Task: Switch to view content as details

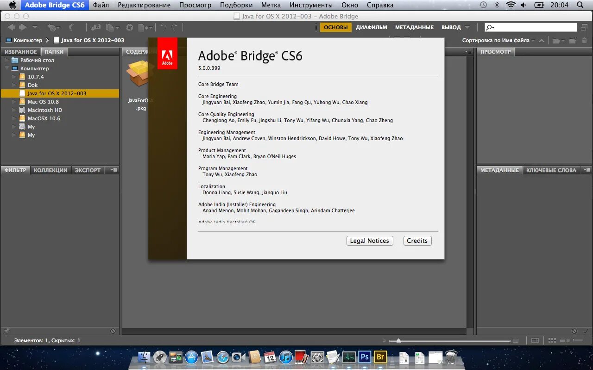Action: [564, 341]
